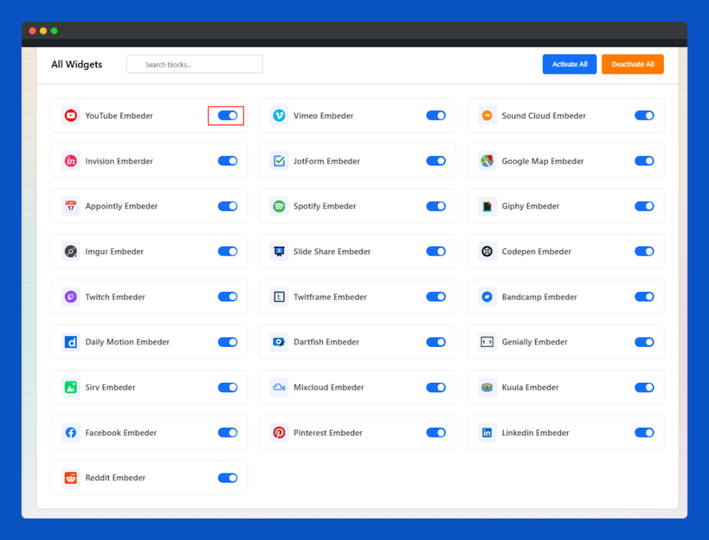This screenshot has height=540, width=709.
Task: Disable the Linkedin Embeder toggle
Action: (x=644, y=432)
